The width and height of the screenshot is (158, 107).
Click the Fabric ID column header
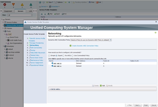[116, 61]
